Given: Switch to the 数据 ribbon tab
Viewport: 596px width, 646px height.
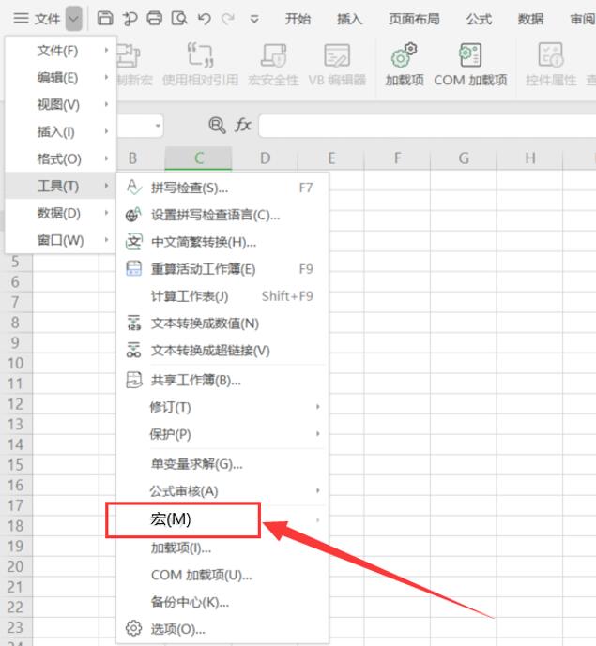Looking at the screenshot, I should pyautogui.click(x=530, y=19).
